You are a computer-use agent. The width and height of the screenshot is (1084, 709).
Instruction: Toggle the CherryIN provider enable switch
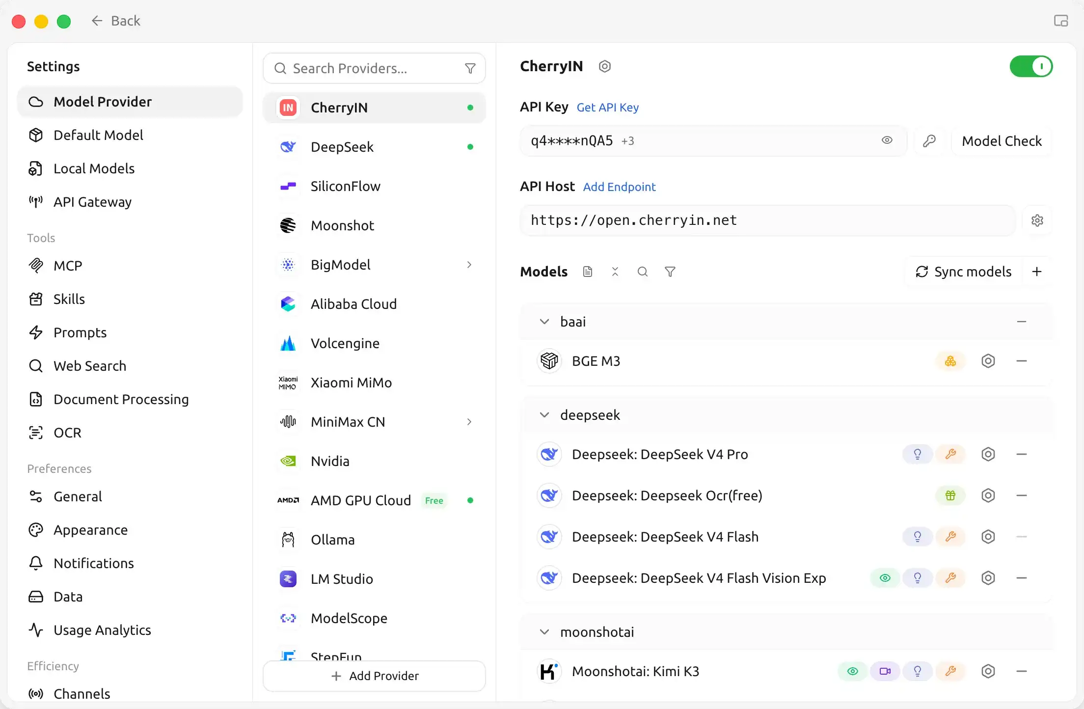(x=1031, y=66)
